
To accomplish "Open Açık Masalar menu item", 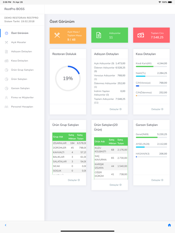I will pyautogui.click(x=22, y=42).
